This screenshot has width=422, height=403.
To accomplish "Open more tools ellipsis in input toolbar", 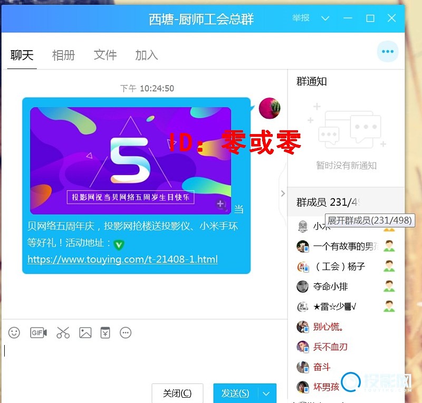I will click(x=126, y=333).
